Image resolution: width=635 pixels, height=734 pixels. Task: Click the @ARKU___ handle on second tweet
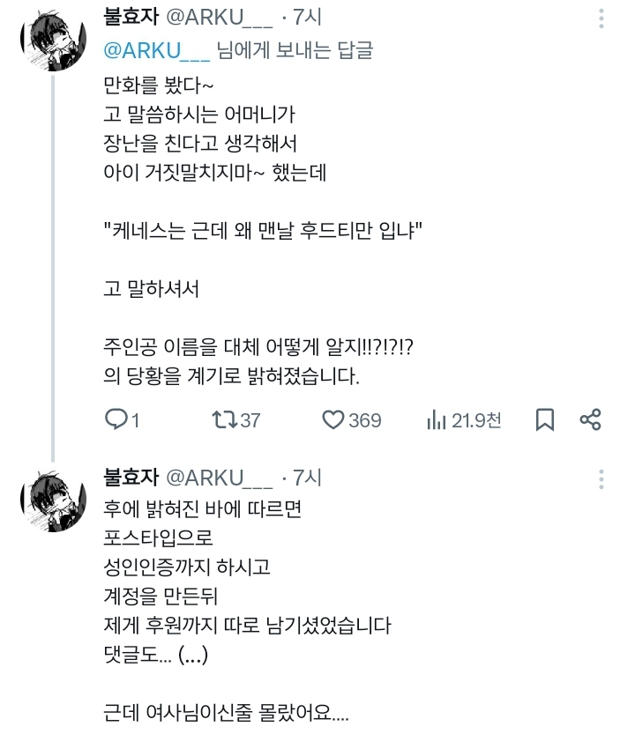pos(220,478)
